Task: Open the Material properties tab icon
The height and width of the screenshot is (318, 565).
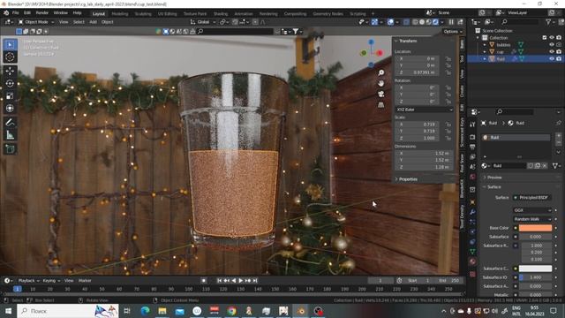Action: pyautogui.click(x=472, y=261)
